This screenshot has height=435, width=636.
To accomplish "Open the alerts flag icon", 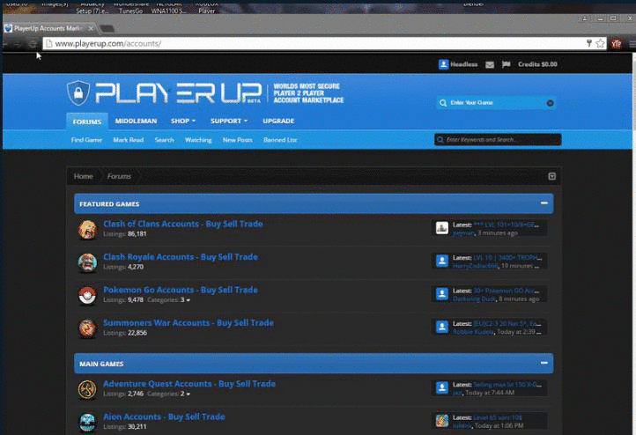I will coord(506,64).
